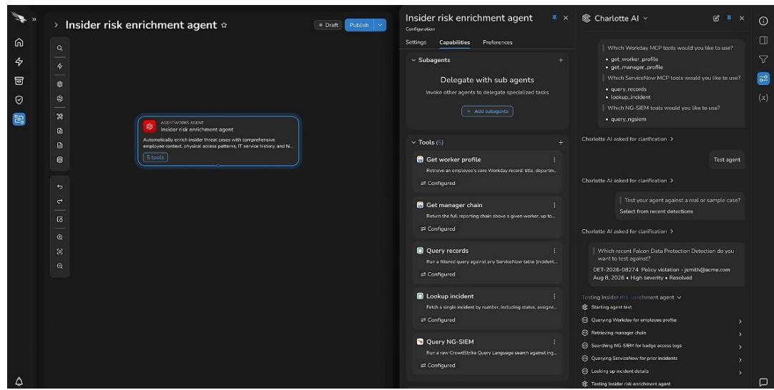774x390 pixels.
Task: Select the Query NG-SIEM tool card
Action: 486,354
